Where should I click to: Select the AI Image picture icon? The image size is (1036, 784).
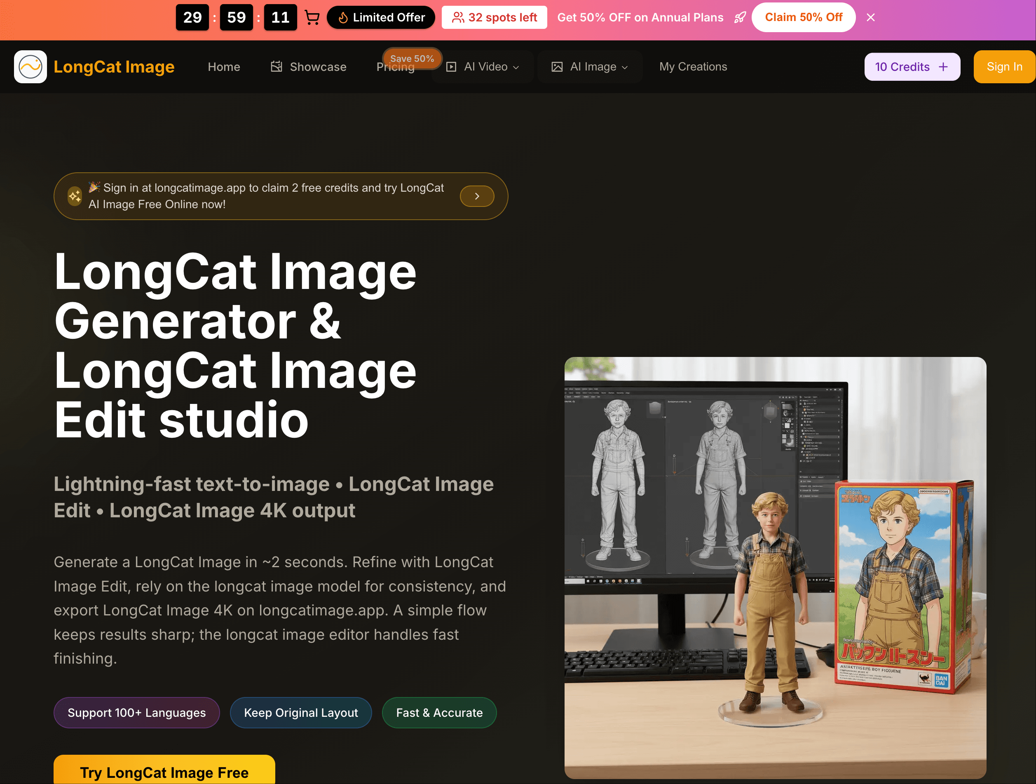[x=557, y=66]
